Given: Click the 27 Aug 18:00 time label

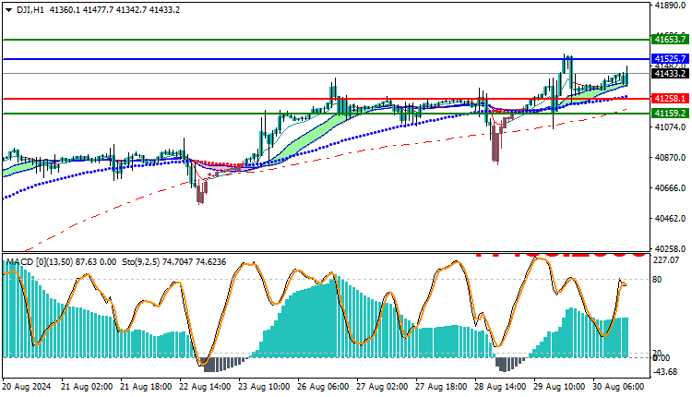Looking at the screenshot, I should click(441, 387).
